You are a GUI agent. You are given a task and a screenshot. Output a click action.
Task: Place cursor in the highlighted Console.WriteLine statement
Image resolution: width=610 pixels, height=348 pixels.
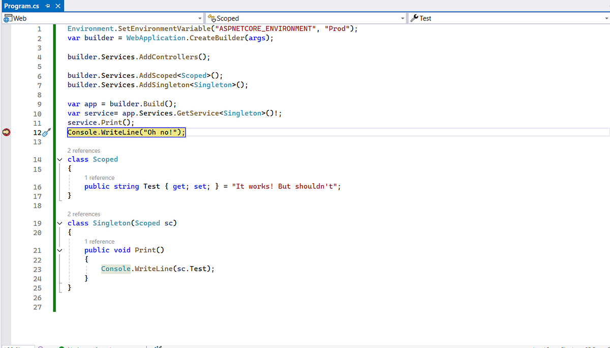126,132
